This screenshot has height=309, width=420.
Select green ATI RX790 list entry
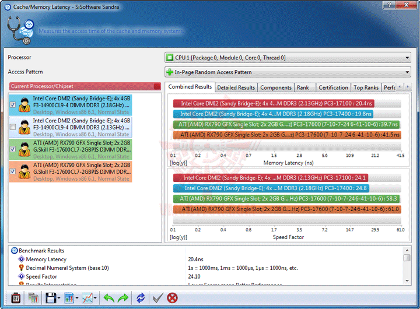[x=71, y=149]
